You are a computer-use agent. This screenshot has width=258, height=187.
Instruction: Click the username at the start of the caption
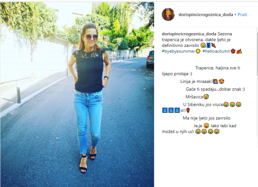(189, 34)
